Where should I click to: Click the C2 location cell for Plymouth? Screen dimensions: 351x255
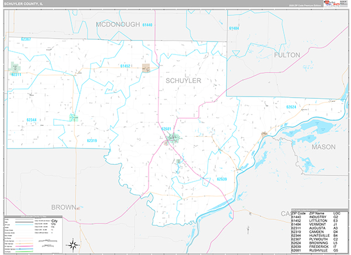pyautogui.click(x=335, y=239)
